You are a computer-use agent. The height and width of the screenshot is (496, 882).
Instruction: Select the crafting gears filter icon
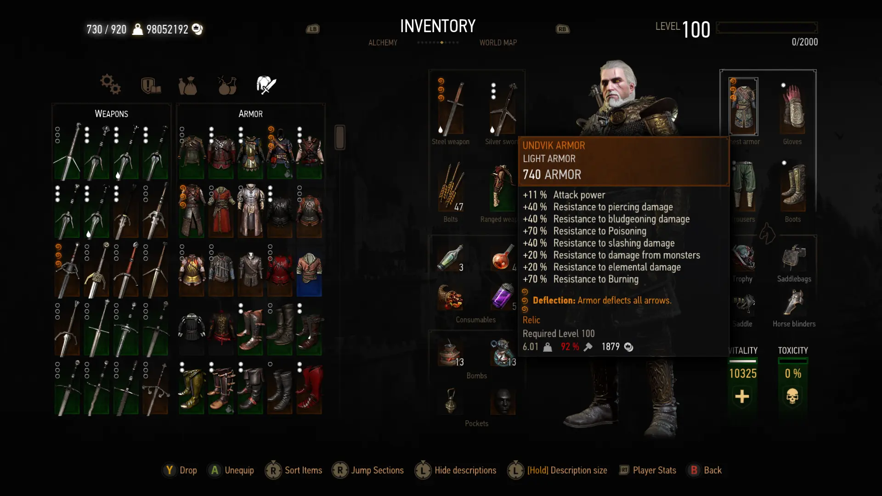(110, 85)
